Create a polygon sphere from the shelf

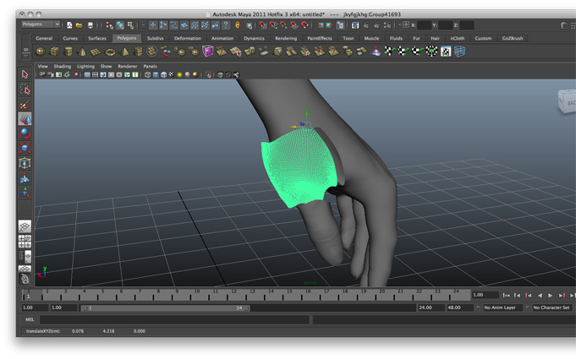point(41,52)
